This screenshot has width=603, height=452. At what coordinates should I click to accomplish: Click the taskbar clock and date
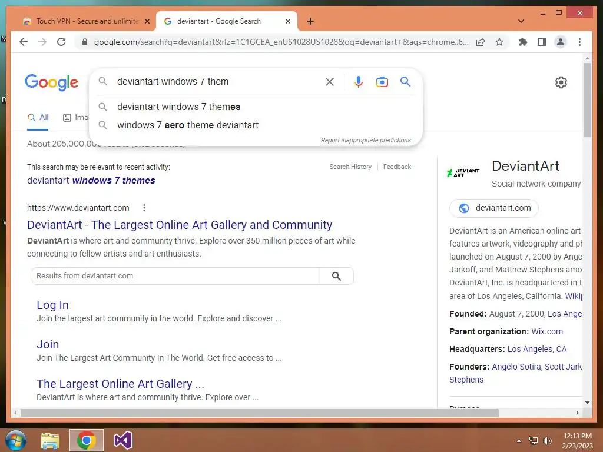(577, 441)
